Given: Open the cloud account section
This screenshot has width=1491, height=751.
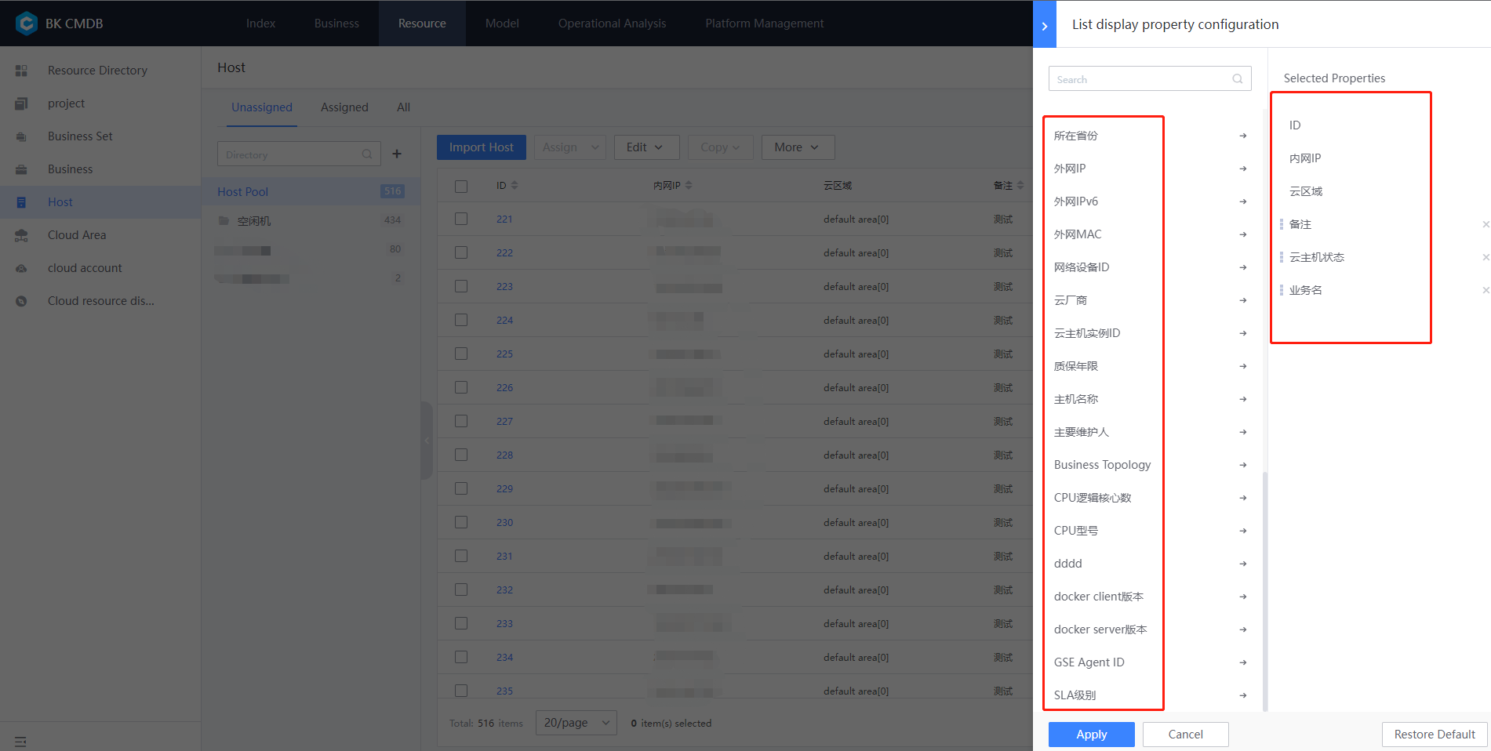Looking at the screenshot, I should pyautogui.click(x=84, y=267).
